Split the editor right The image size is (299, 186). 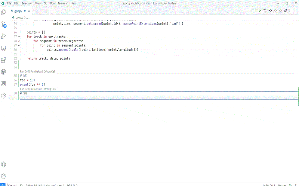coord(291,11)
